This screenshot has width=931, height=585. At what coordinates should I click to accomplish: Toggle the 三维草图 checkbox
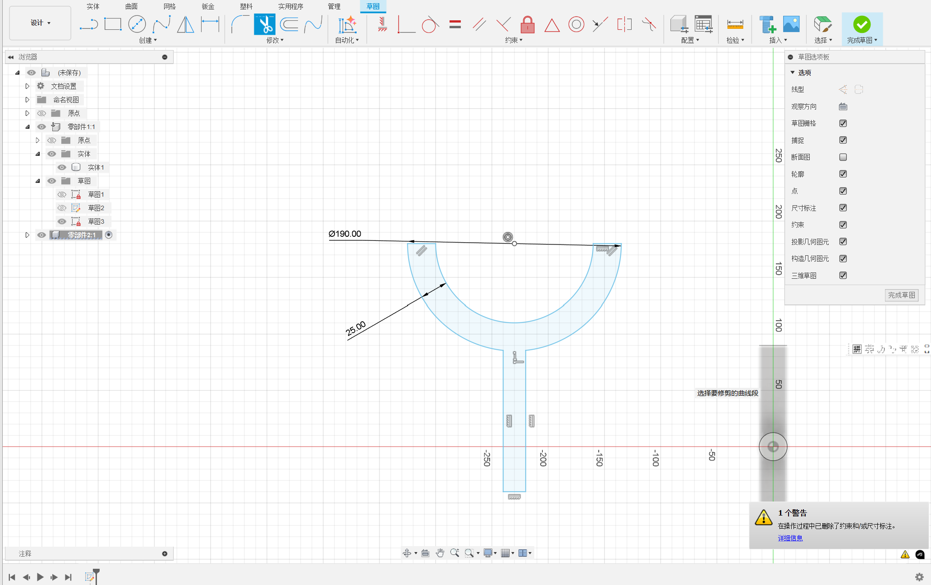coord(843,276)
